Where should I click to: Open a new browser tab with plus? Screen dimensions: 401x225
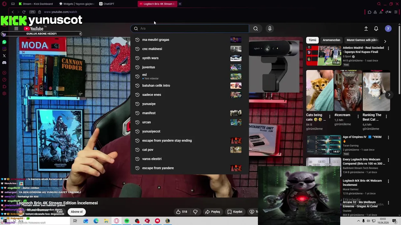(x=180, y=4)
